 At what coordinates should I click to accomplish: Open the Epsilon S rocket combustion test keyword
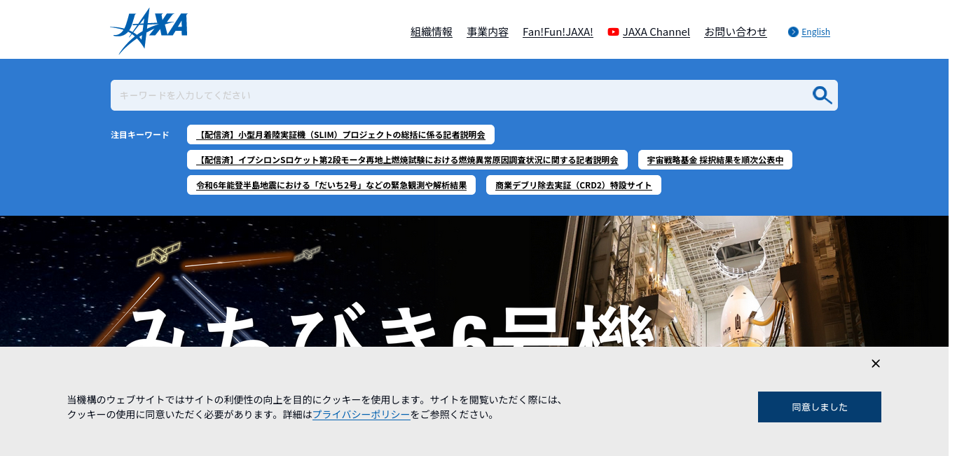pyautogui.click(x=407, y=160)
